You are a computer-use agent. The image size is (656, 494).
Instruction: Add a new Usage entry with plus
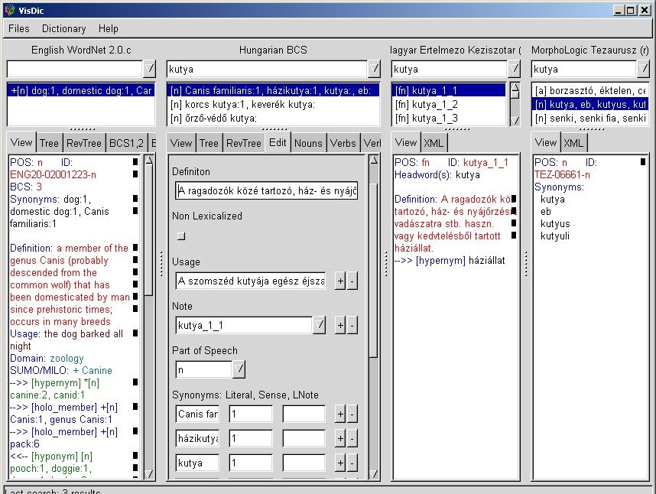point(340,281)
